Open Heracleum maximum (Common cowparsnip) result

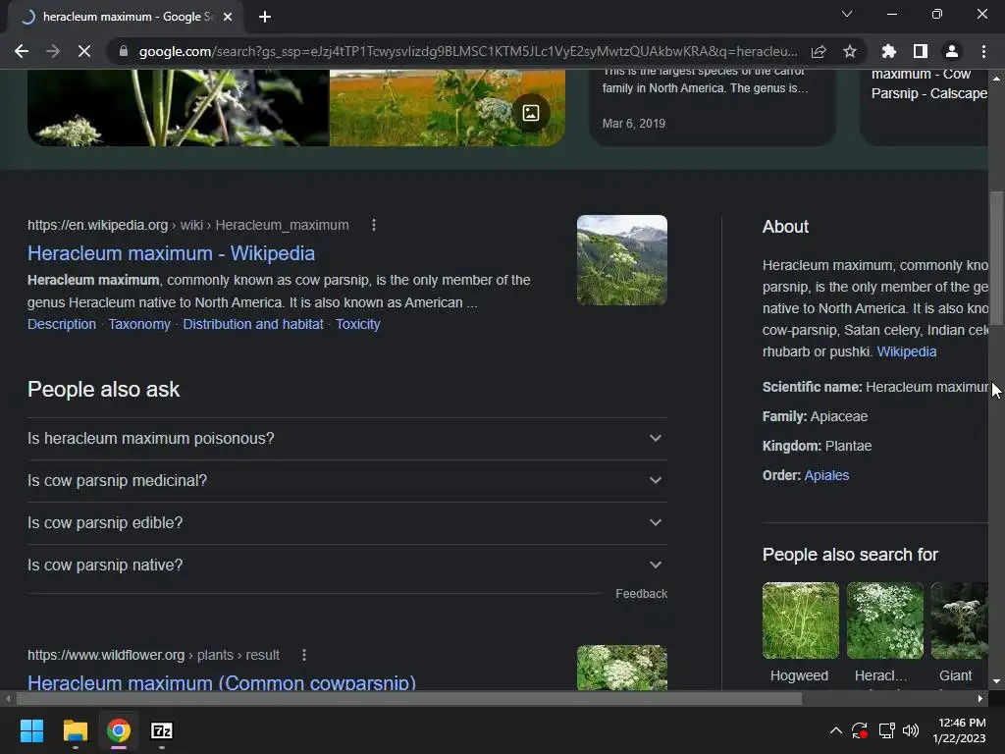222,682
